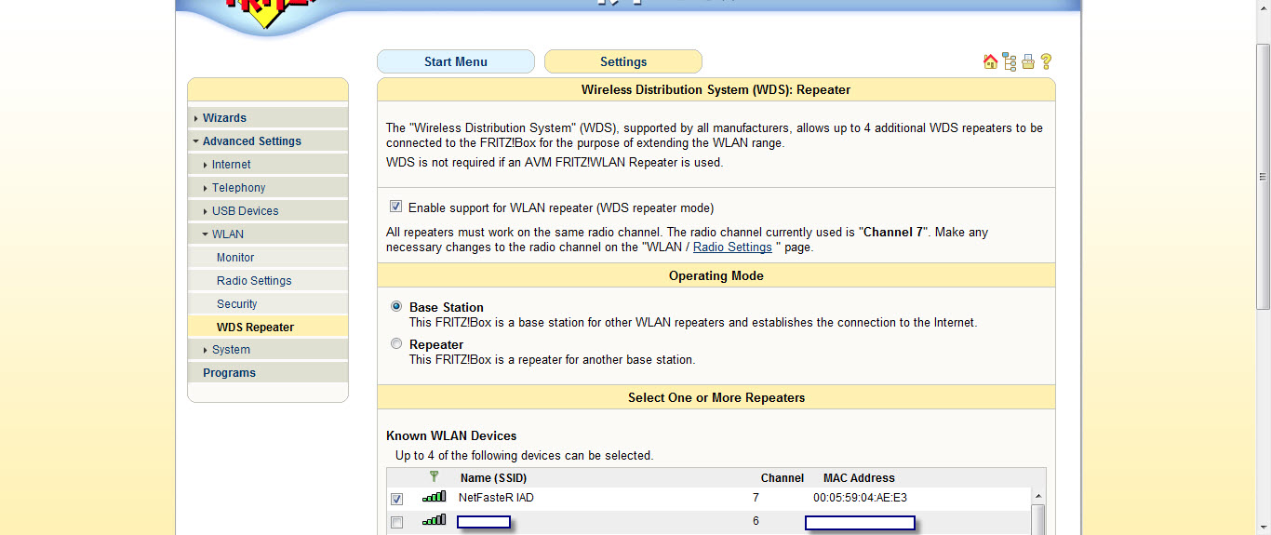
Task: Click the browser scrollbar up arrow
Action: (x=1264, y=7)
